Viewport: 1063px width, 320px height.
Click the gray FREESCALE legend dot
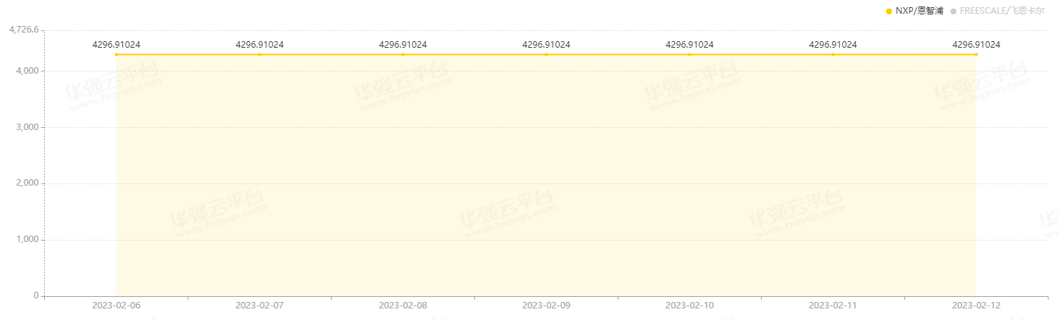click(953, 12)
